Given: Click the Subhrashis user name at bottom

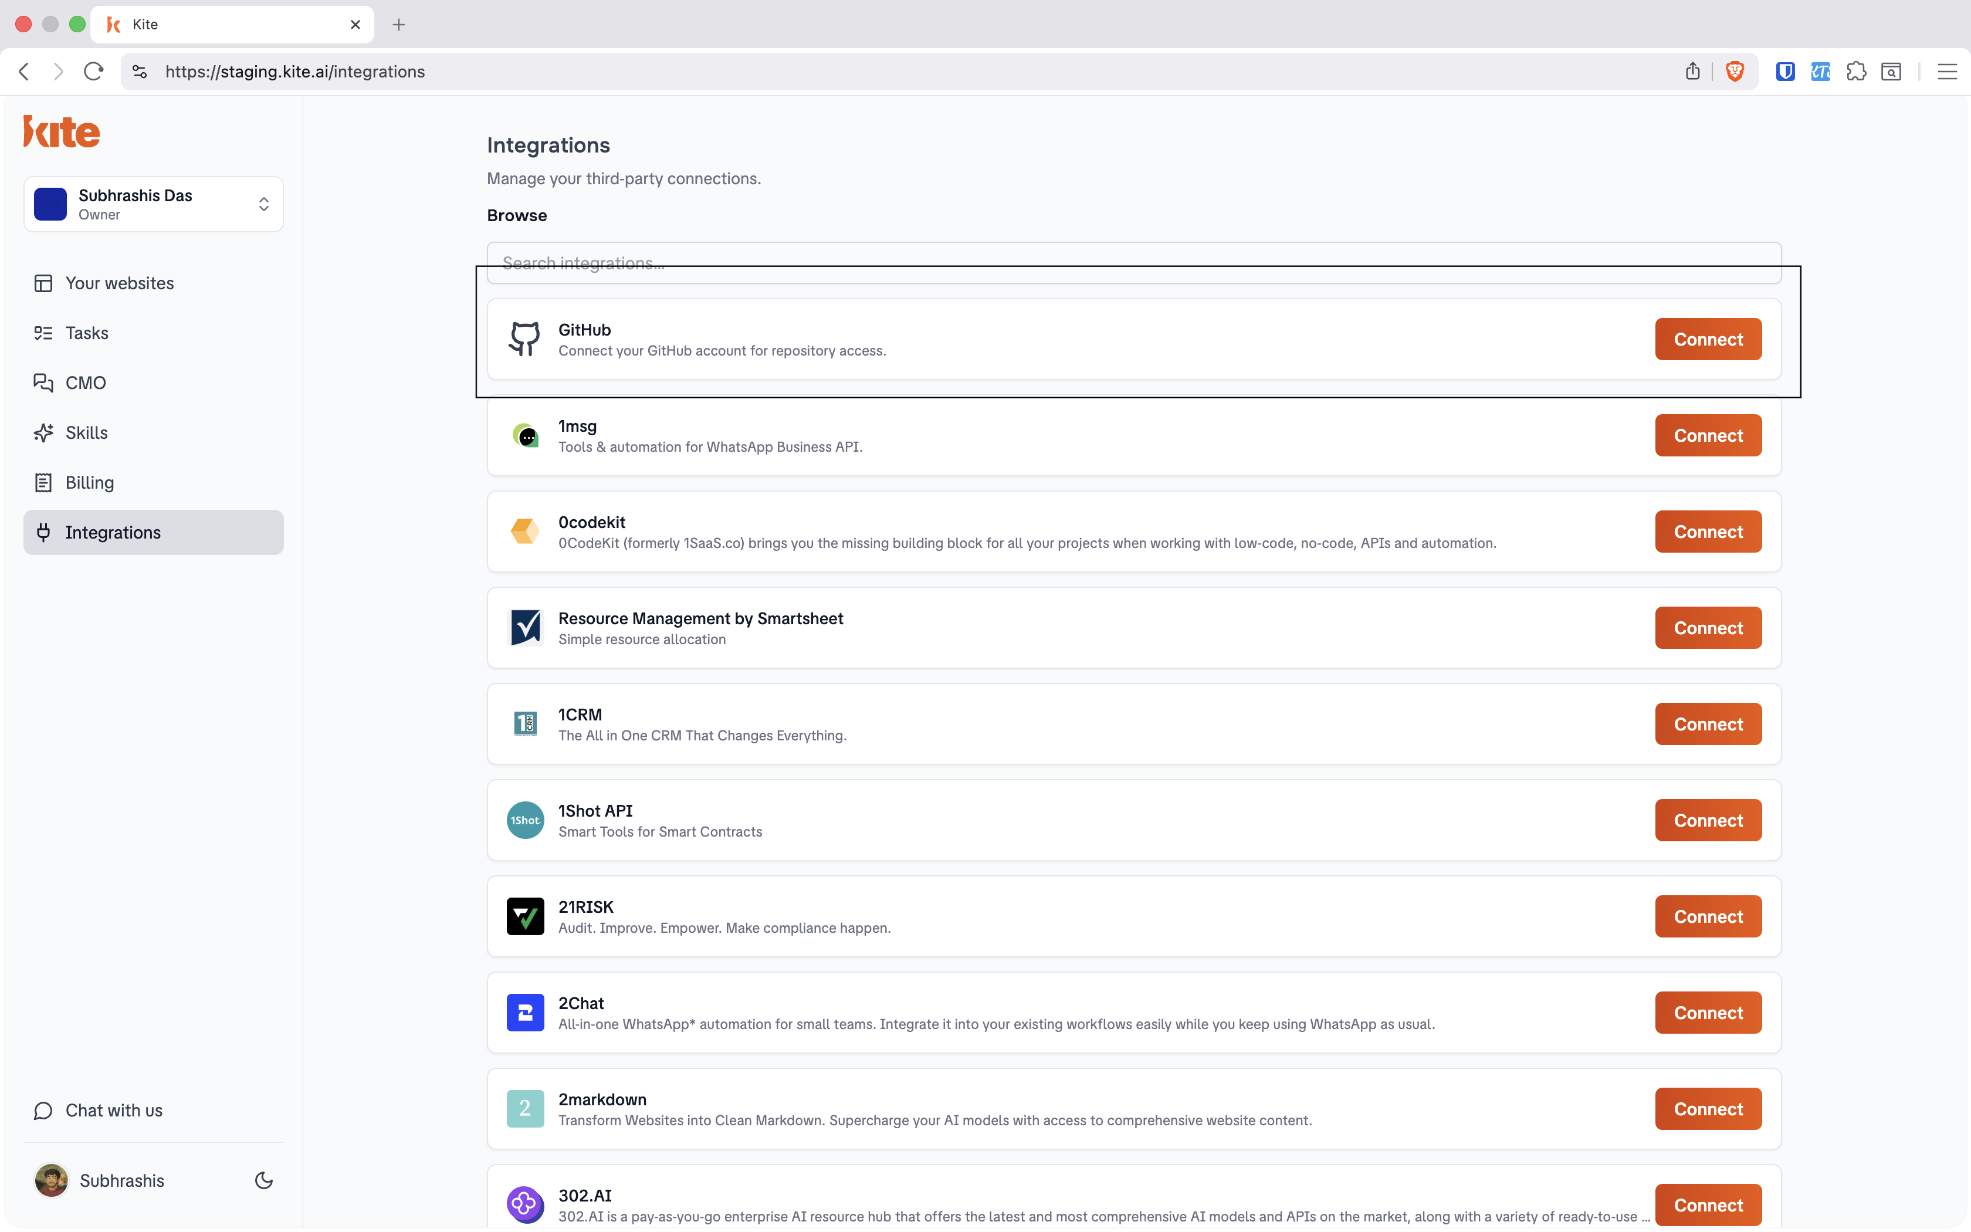Looking at the screenshot, I should coord(122,1180).
